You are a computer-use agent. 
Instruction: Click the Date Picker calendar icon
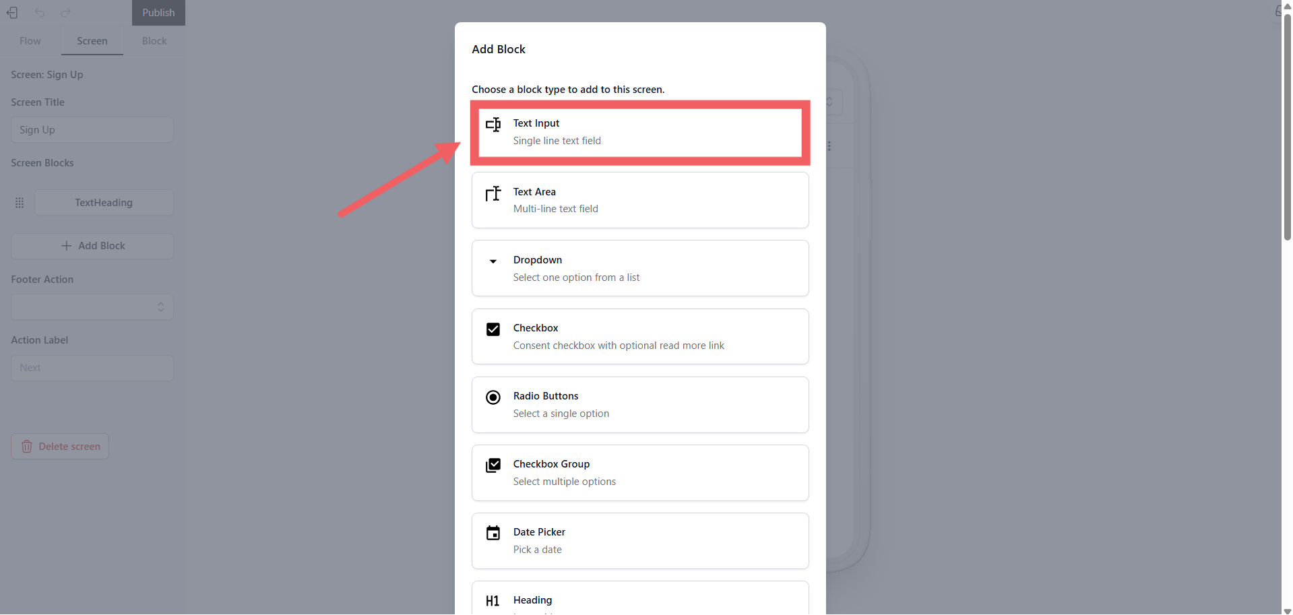(493, 533)
